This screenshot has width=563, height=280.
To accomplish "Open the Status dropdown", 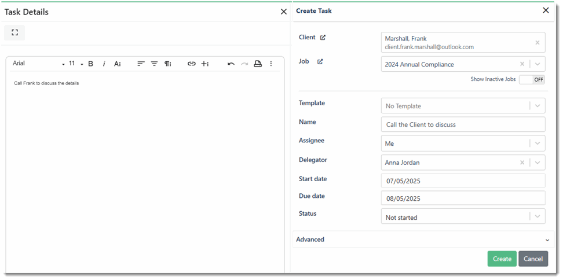I will click(463, 216).
